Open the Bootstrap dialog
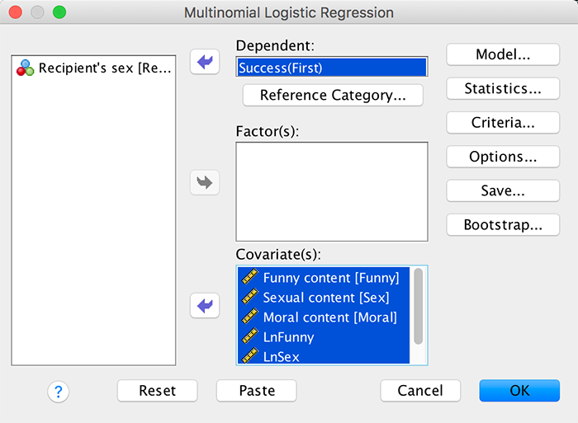Image resolution: width=578 pixels, height=423 pixels. click(x=502, y=224)
